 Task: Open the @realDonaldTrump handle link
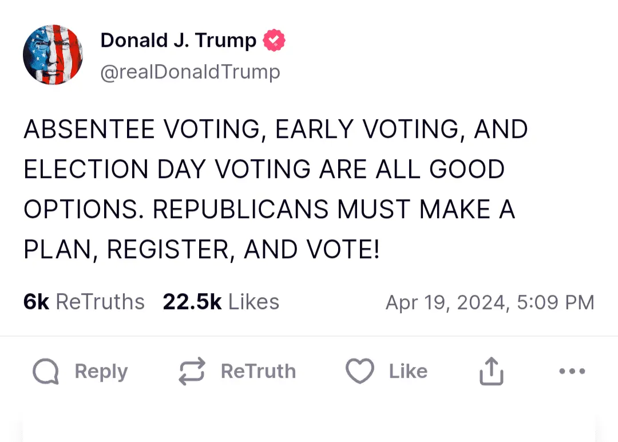[x=190, y=72]
